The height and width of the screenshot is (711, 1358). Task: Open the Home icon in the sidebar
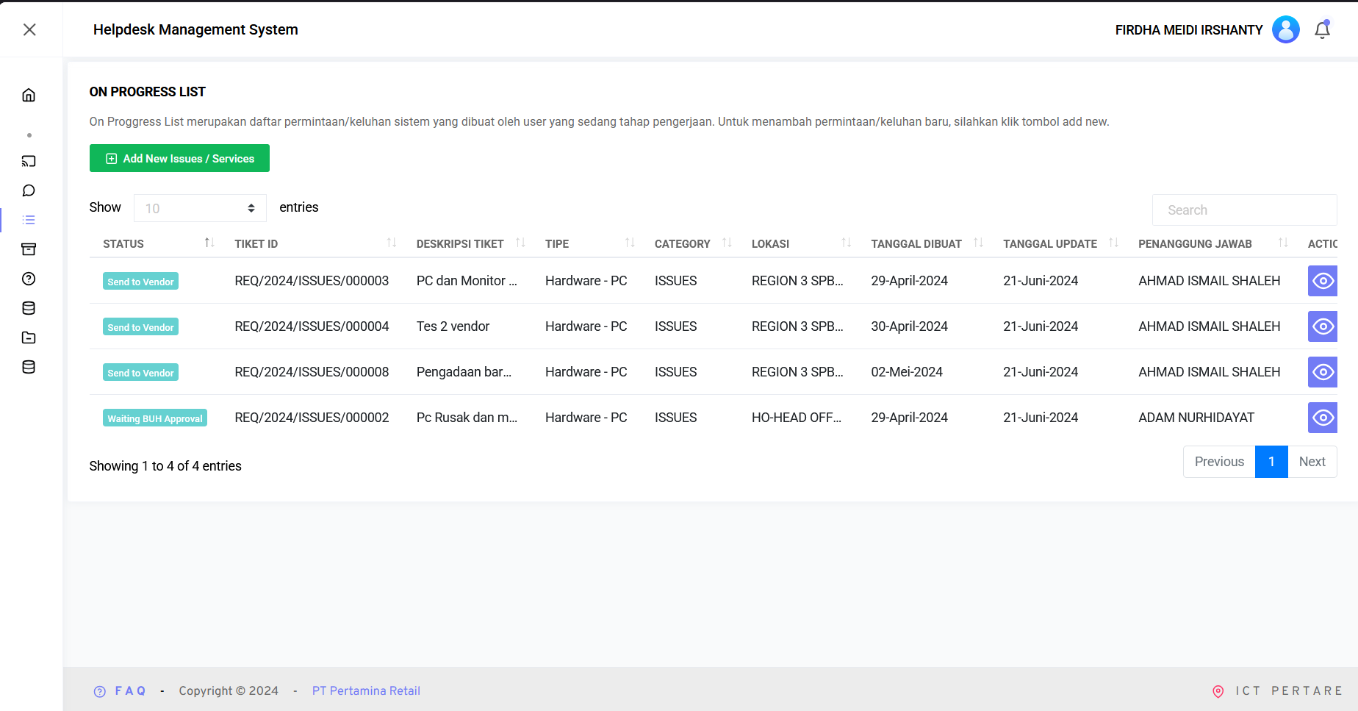pos(29,95)
